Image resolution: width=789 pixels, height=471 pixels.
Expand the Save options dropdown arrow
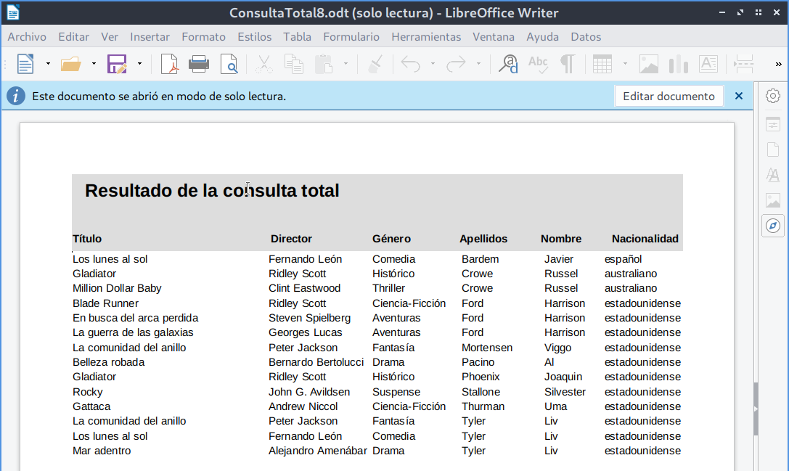pyautogui.click(x=139, y=64)
